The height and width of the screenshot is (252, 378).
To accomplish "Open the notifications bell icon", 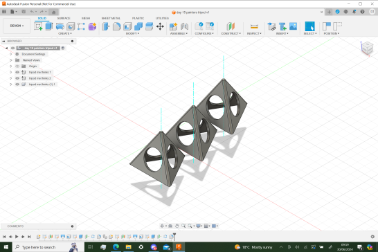I will tap(354, 12).
